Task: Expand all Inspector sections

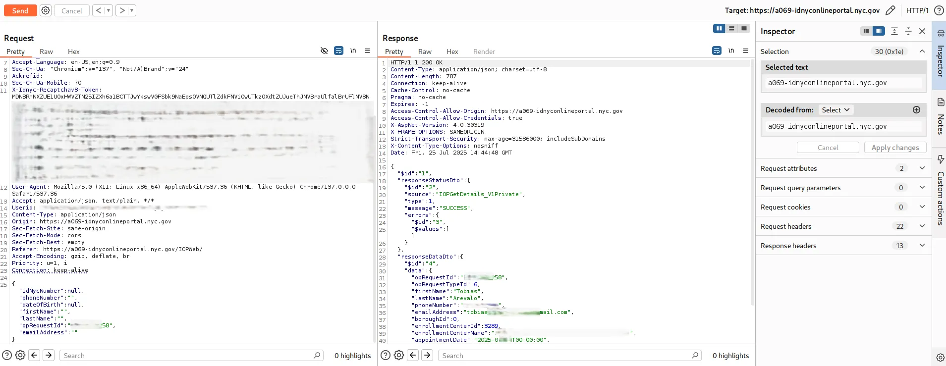Action: click(x=894, y=31)
